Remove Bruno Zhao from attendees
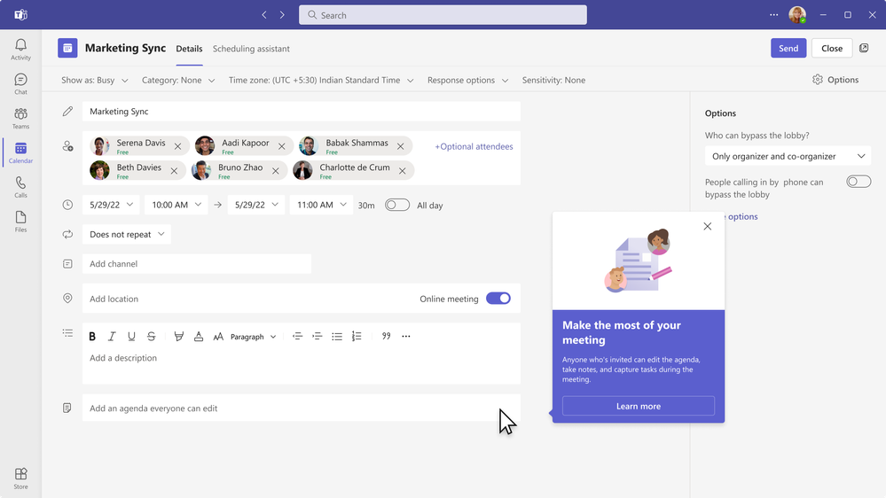886x498 pixels. [275, 171]
